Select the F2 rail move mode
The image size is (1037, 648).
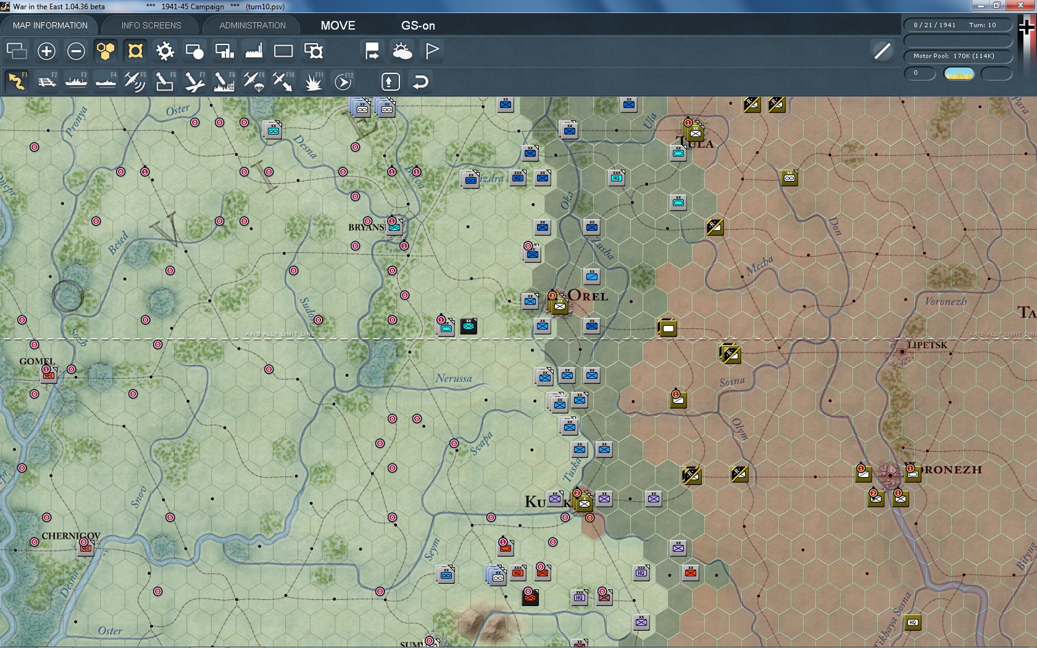click(x=46, y=81)
